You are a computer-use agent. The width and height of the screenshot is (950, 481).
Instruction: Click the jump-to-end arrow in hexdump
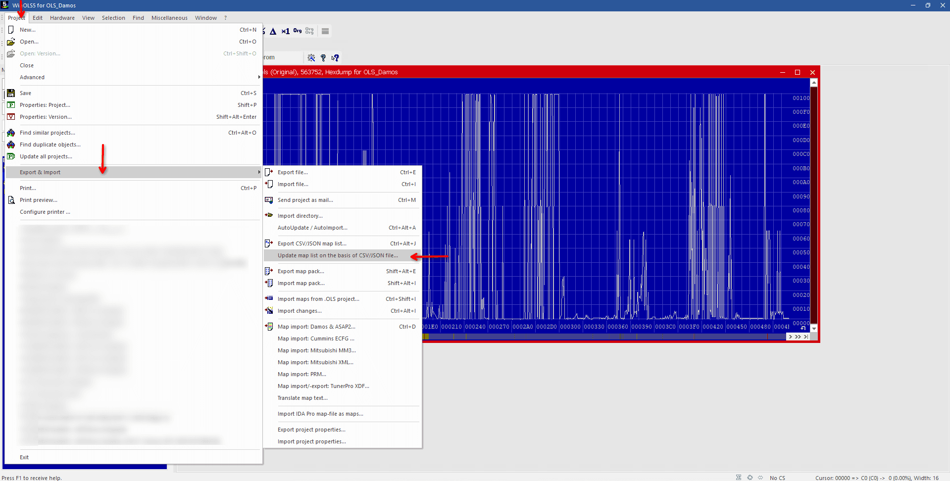[x=806, y=337]
